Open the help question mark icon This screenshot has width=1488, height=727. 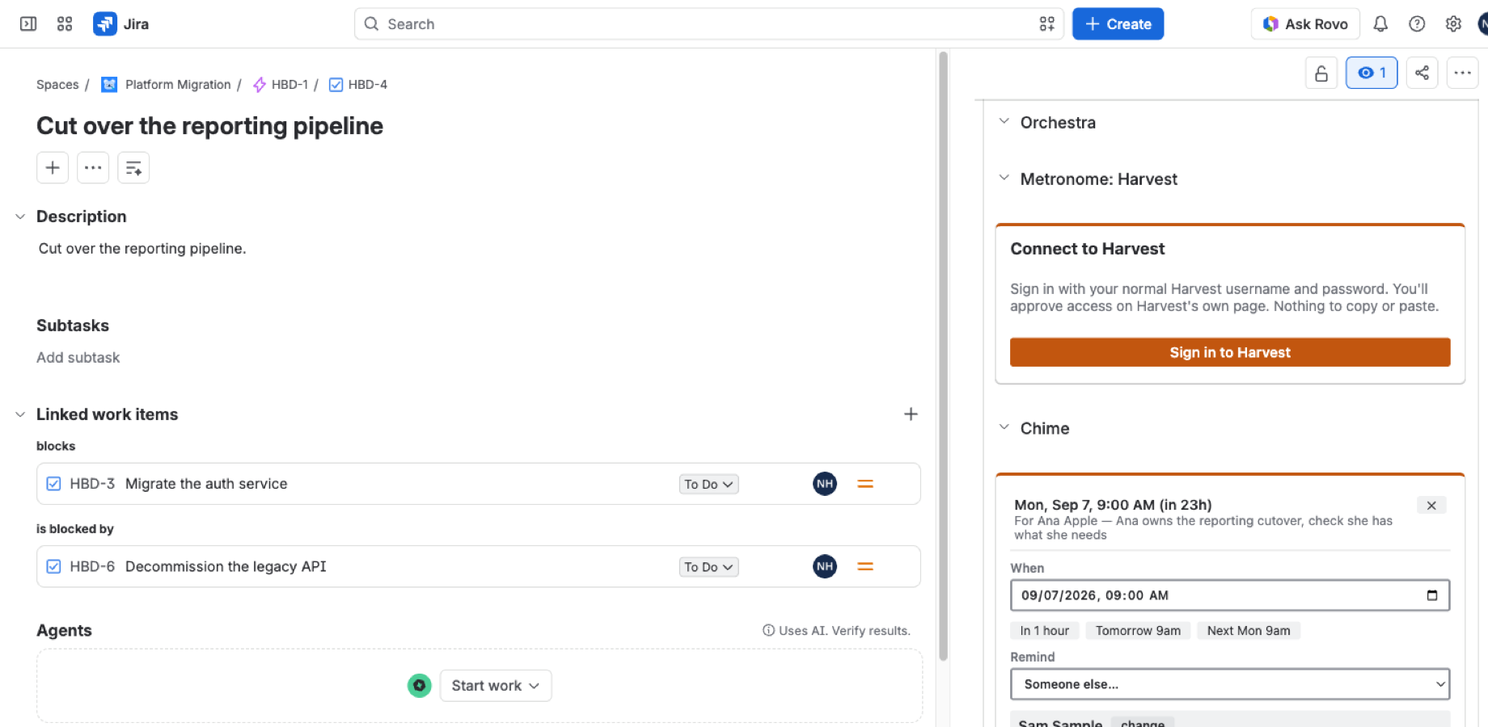(1417, 24)
